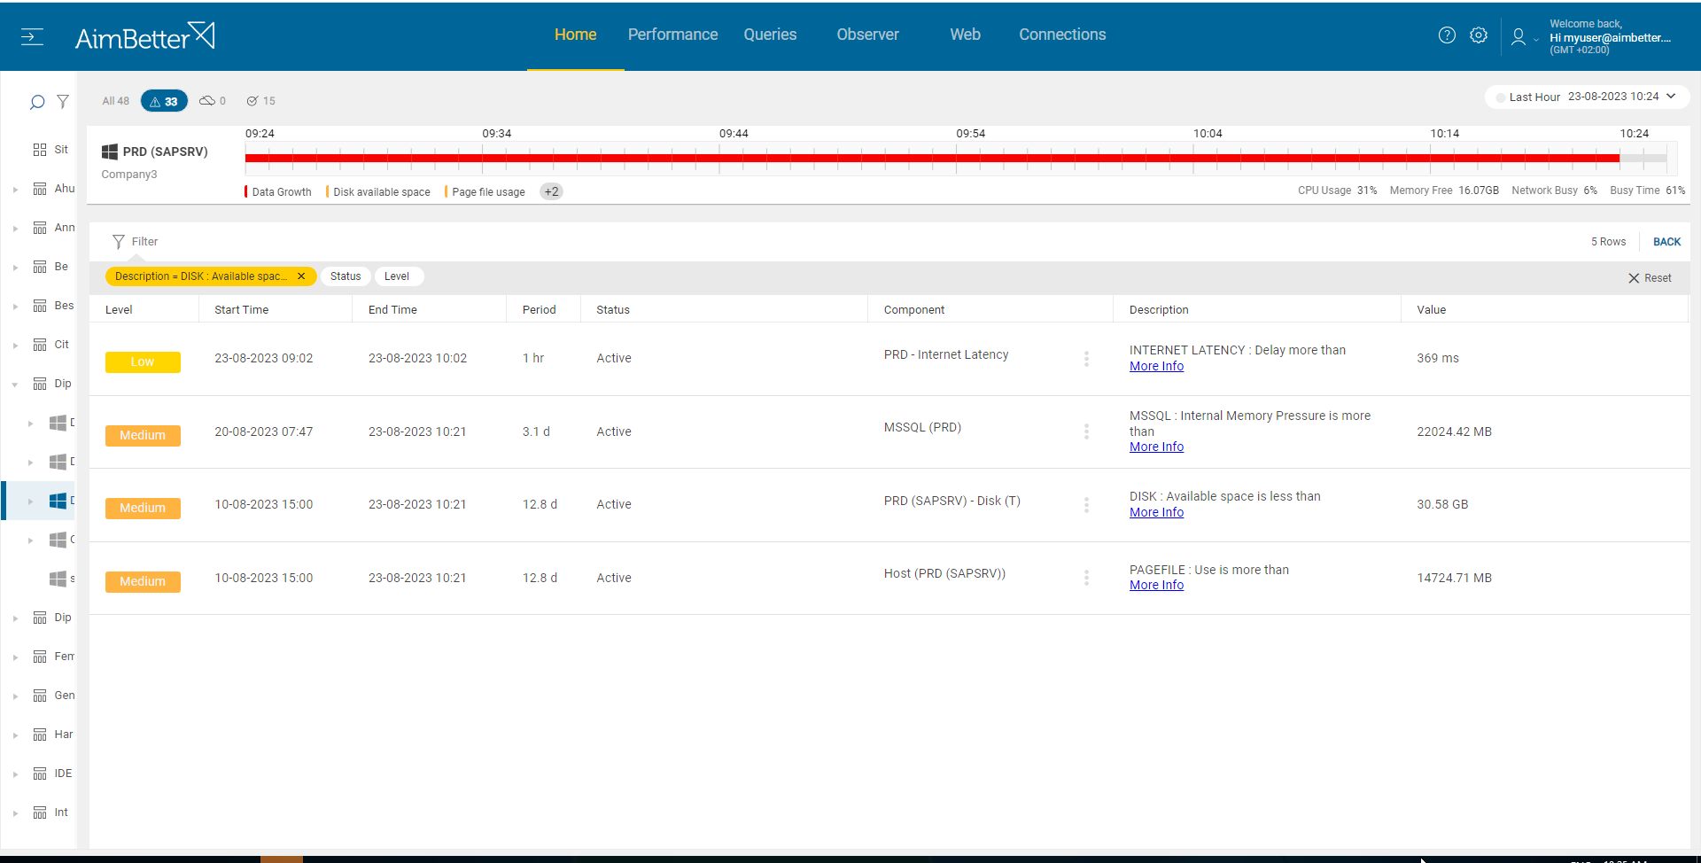Viewport: 1701px width, 863px height.
Task: Click More Info for PAGEFILE alert
Action: 1156,586
